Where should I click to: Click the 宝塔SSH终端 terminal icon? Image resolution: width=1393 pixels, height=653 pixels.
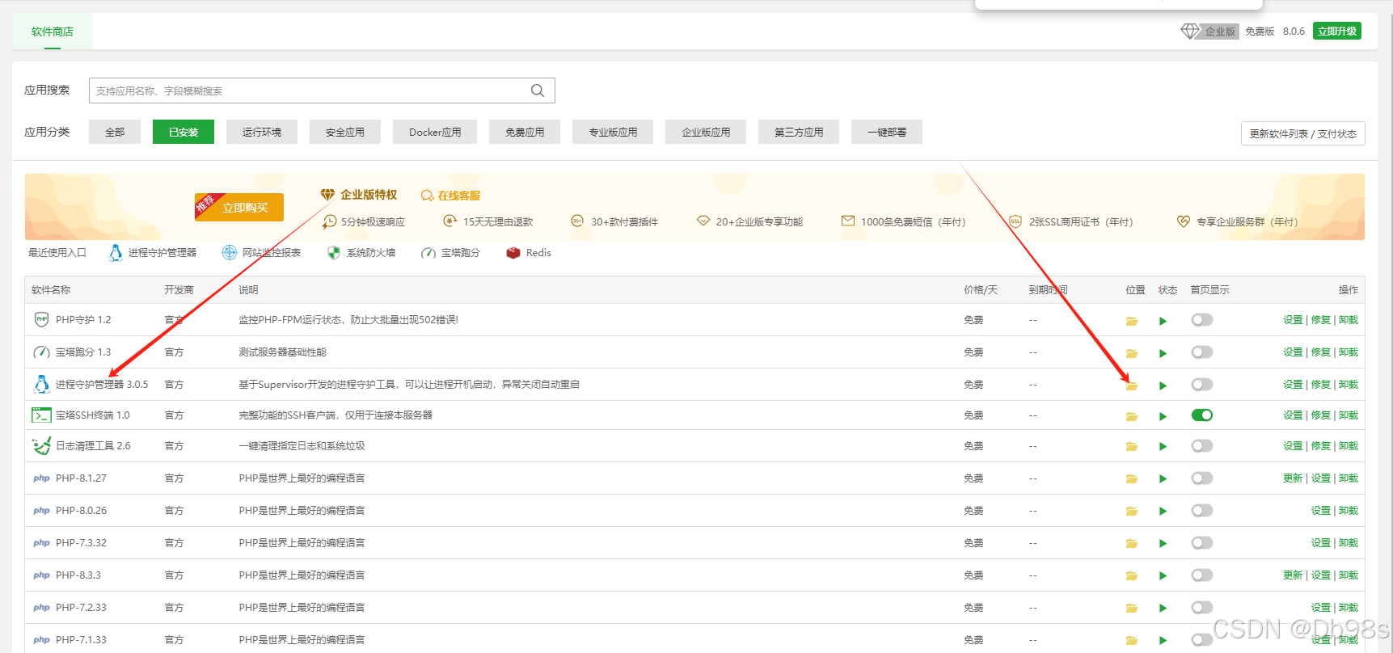(41, 415)
